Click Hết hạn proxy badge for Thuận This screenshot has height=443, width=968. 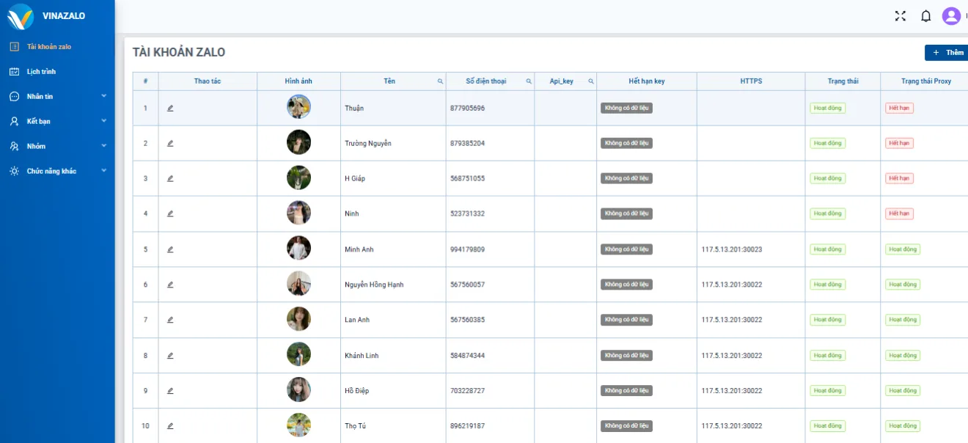(899, 109)
